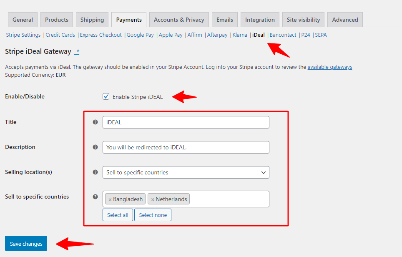Open the Accounts & Privacy tab
This screenshot has width=402, height=257.
pos(179,19)
